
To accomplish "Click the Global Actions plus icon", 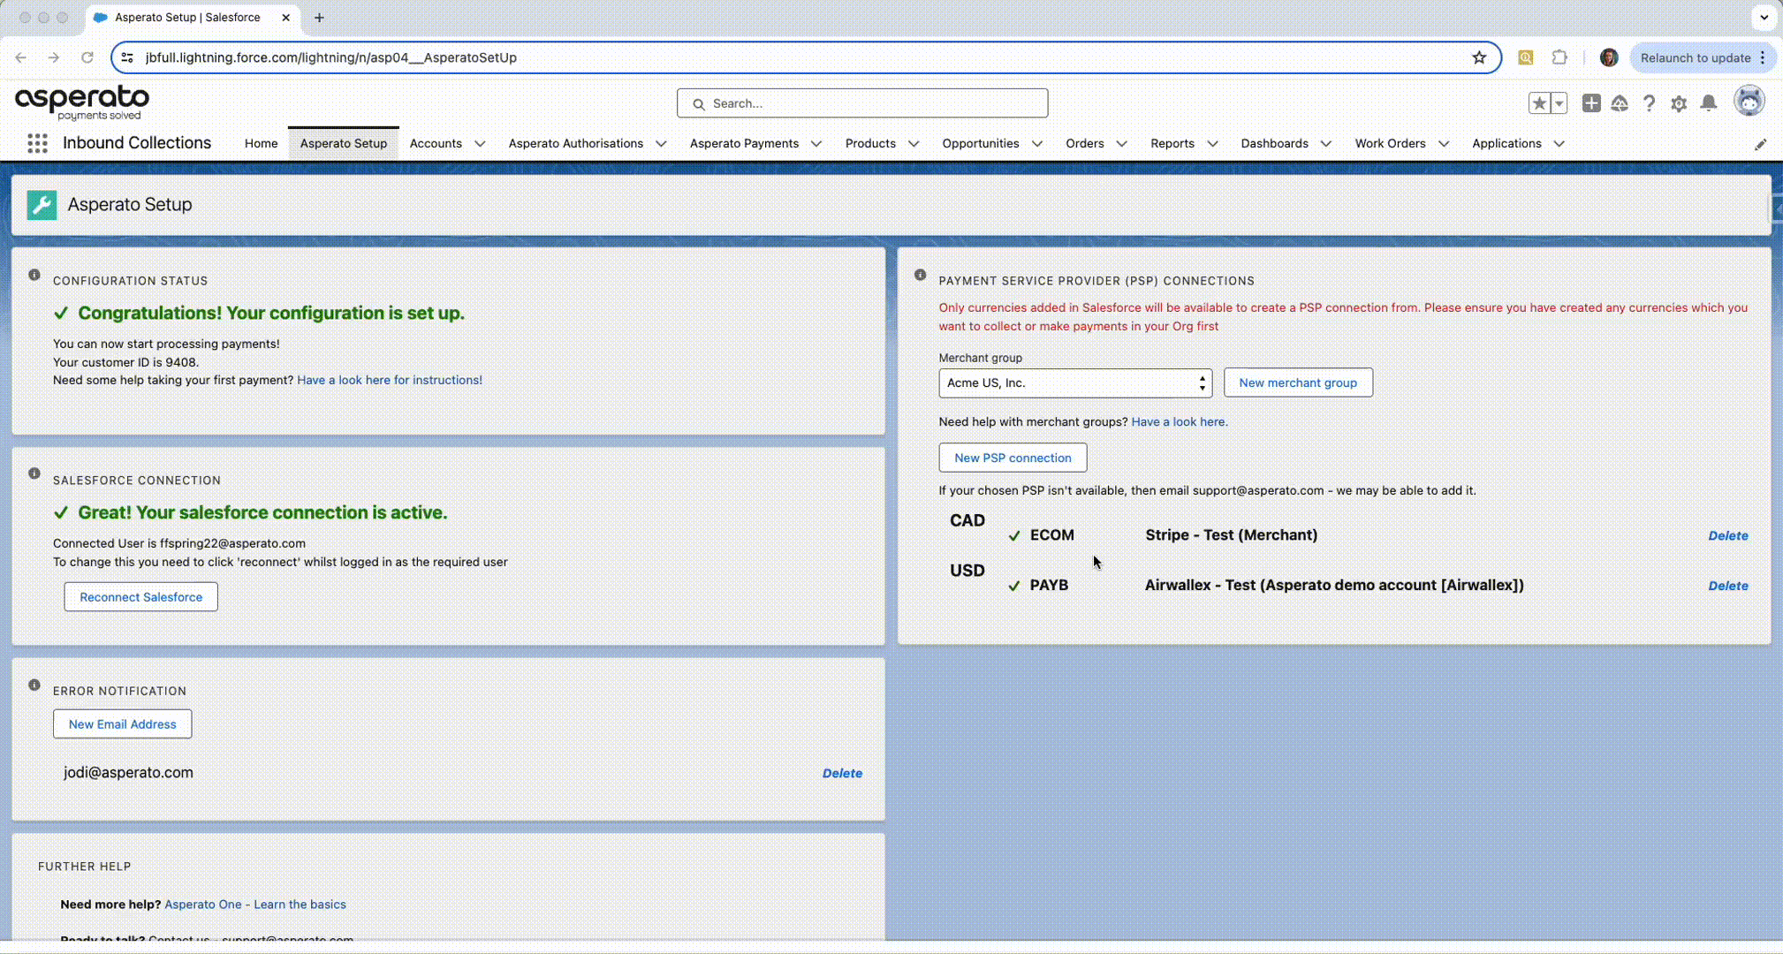I will (1591, 103).
